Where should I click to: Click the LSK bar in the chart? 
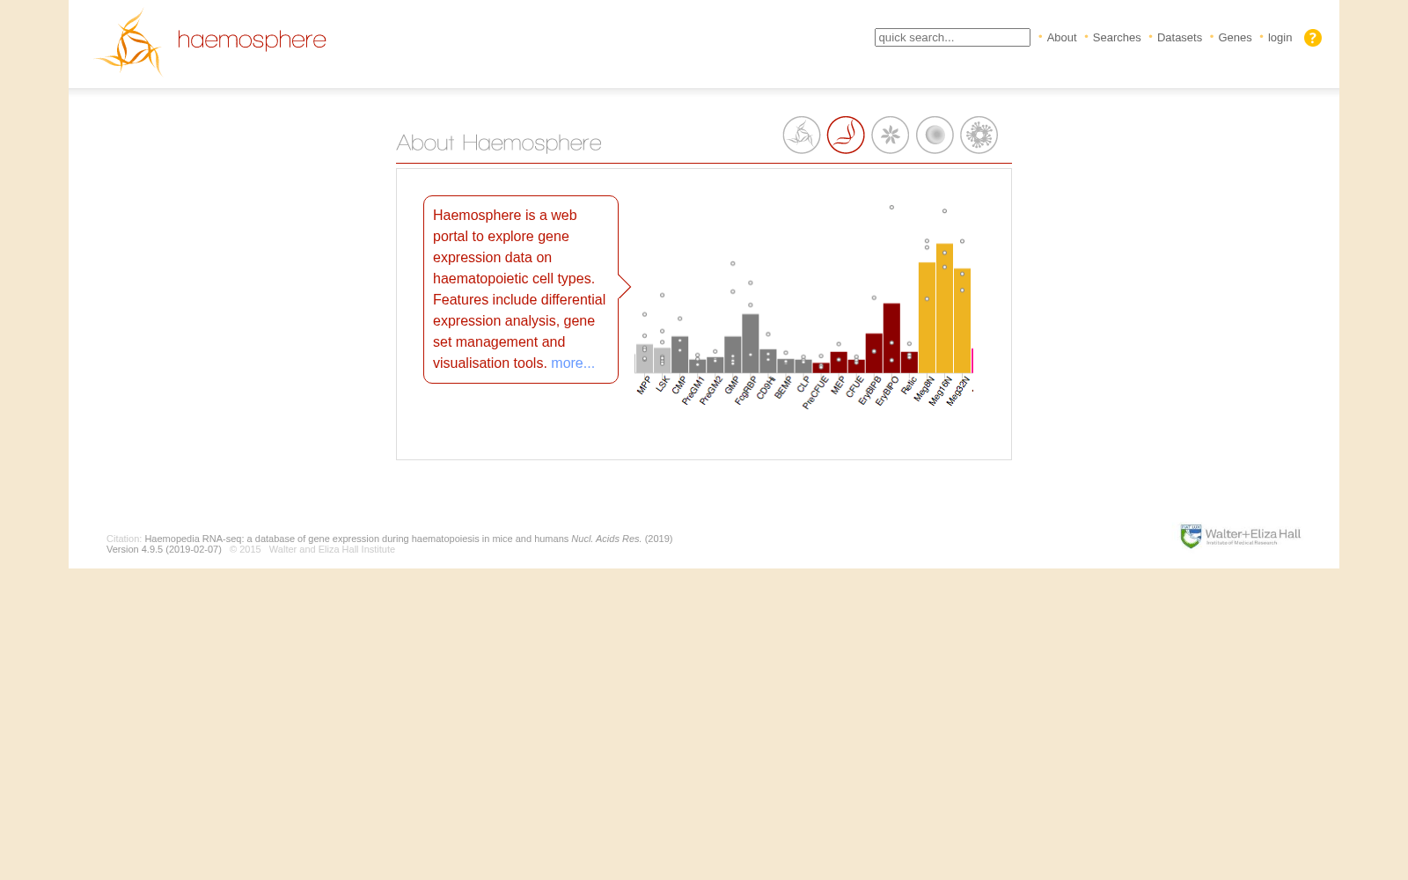pyautogui.click(x=662, y=361)
